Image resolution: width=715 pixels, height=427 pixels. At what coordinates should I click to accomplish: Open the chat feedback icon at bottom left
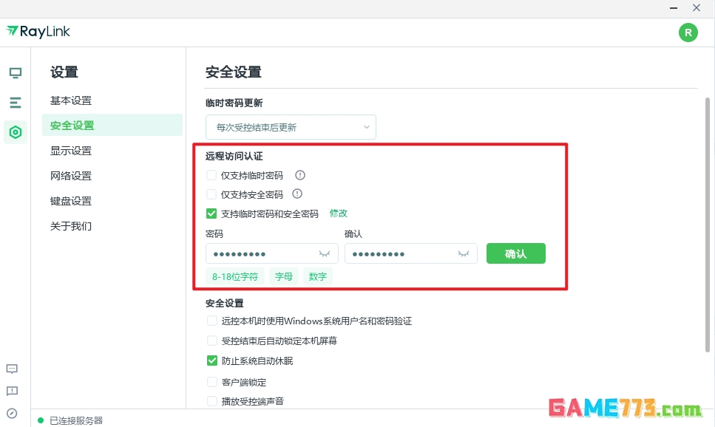point(11,369)
